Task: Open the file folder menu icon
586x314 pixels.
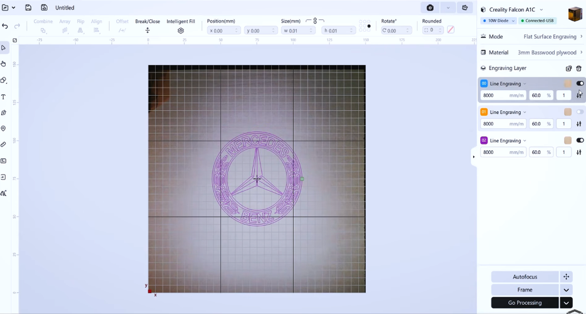Action: [x=5, y=8]
